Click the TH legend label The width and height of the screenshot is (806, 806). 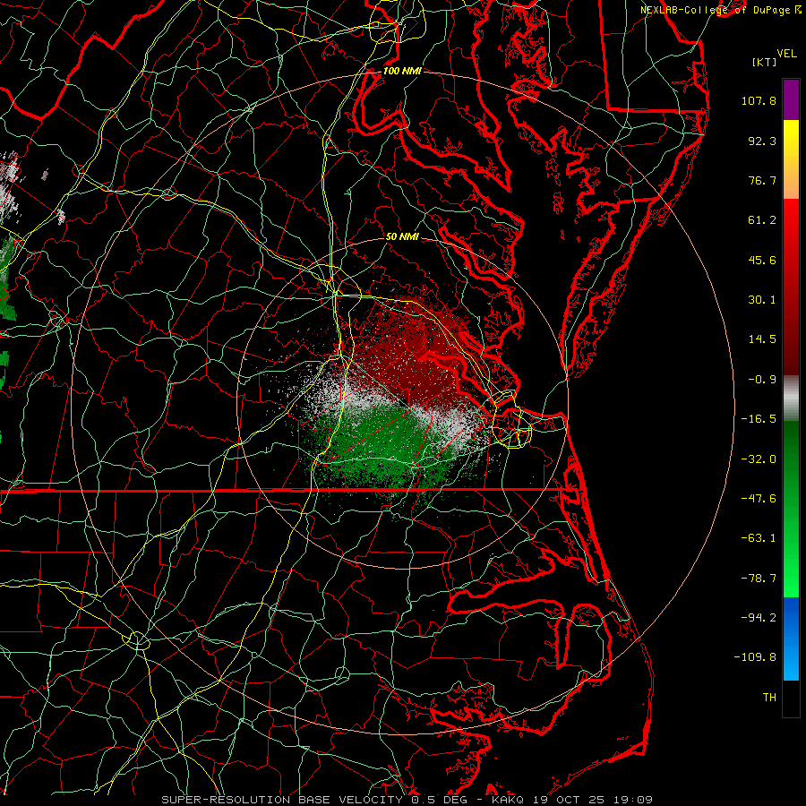click(x=769, y=697)
